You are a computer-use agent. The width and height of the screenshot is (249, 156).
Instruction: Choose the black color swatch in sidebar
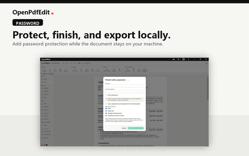click(x=47, y=145)
